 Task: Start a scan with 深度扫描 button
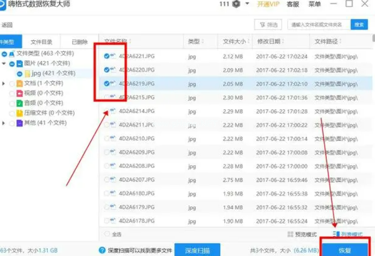(198, 250)
